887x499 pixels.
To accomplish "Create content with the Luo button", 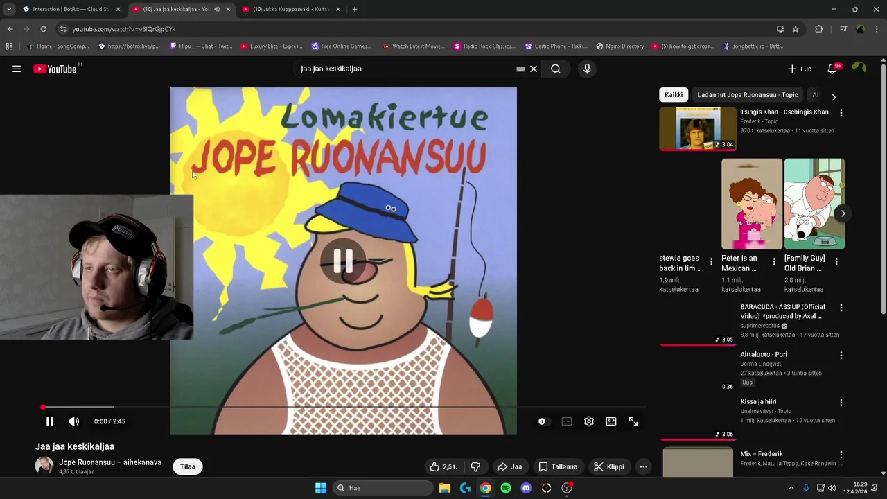I will tap(800, 69).
